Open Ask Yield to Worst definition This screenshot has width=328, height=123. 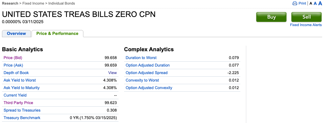[x=20, y=80]
